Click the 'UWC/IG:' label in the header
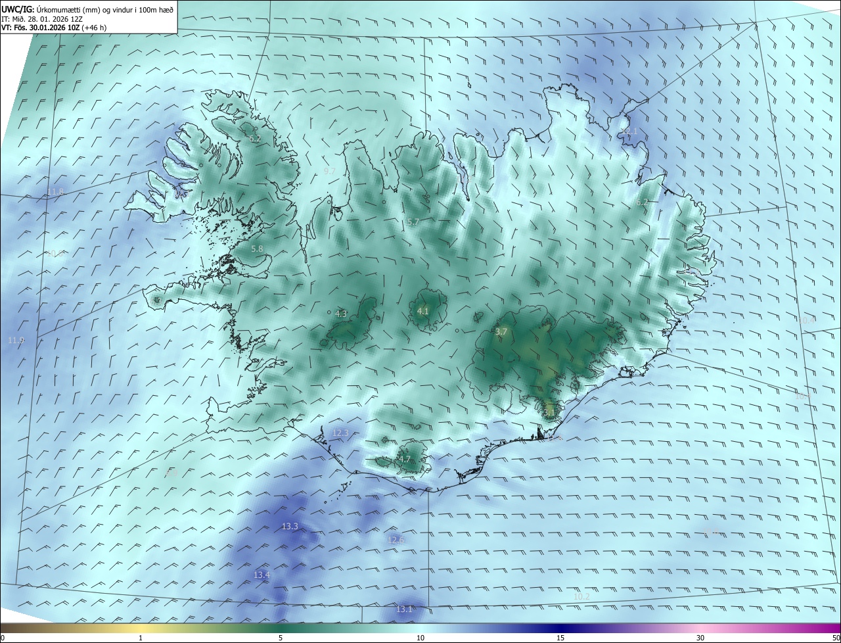This screenshot has height=643, width=841. 18,9
